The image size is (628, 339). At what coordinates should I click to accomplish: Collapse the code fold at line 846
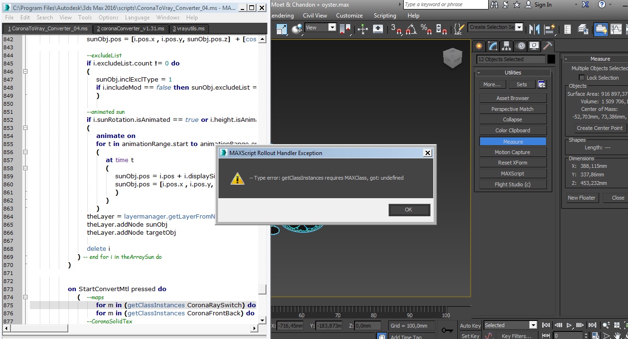(26, 72)
